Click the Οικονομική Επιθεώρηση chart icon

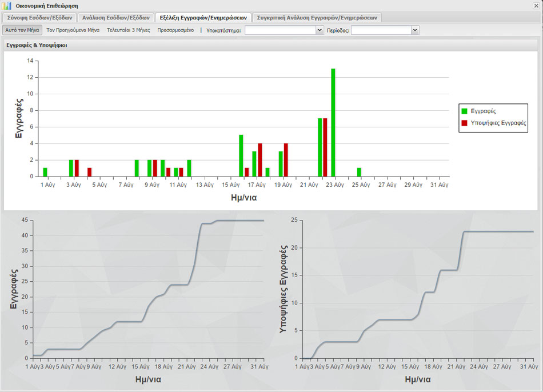point(7,6)
